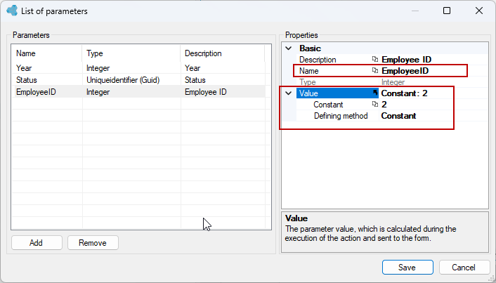Collapse the Basic properties group
This screenshot has width=496, height=283.
pyautogui.click(x=289, y=48)
